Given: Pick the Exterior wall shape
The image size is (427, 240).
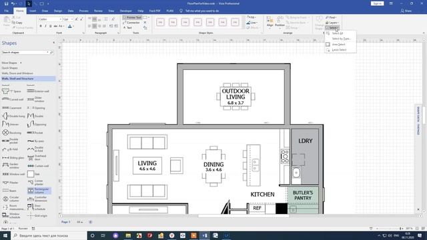Looking at the screenshot, I should pyautogui.click(x=38, y=91).
